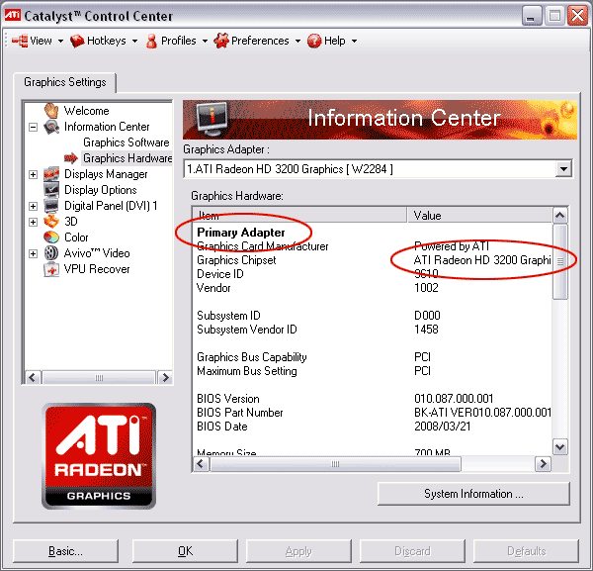Image resolution: width=593 pixels, height=571 pixels.
Task: Open the Profiles dropdown arrow
Action: pyautogui.click(x=205, y=41)
